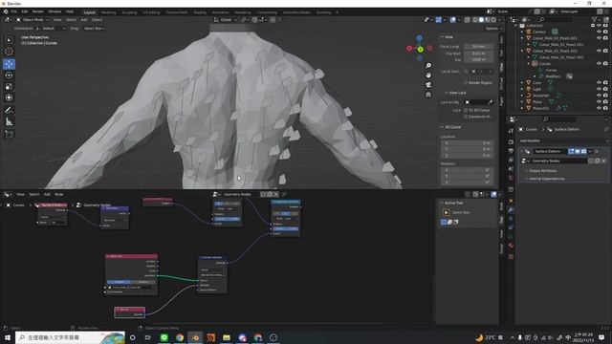Screen dimensions: 612x344
Task: Open the Render menu
Action: coord(38,12)
